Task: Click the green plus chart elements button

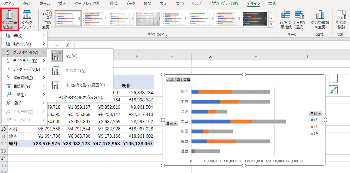Action: (x=333, y=78)
